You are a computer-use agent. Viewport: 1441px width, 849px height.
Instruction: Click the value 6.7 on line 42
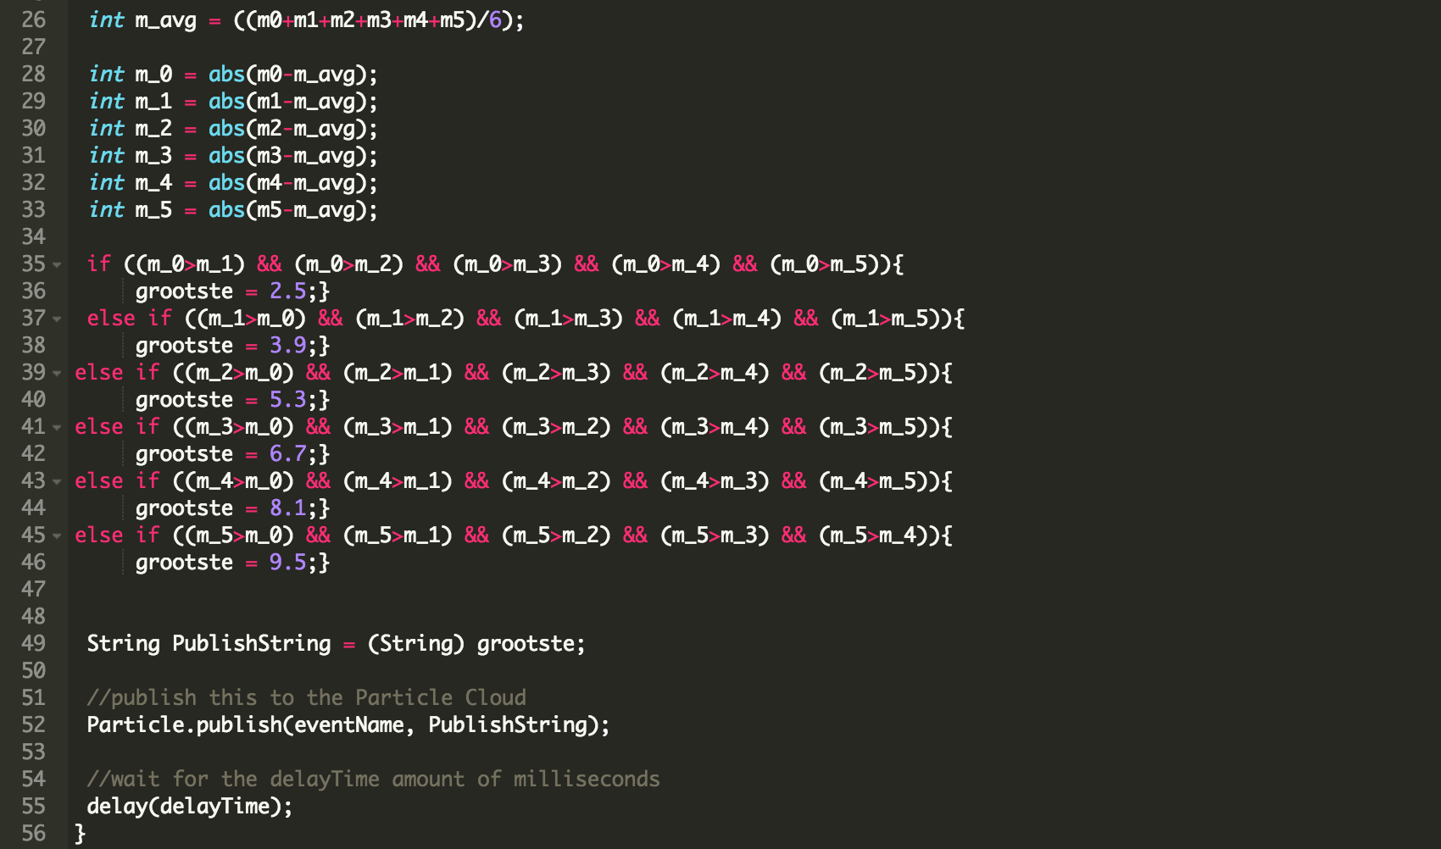[287, 453]
